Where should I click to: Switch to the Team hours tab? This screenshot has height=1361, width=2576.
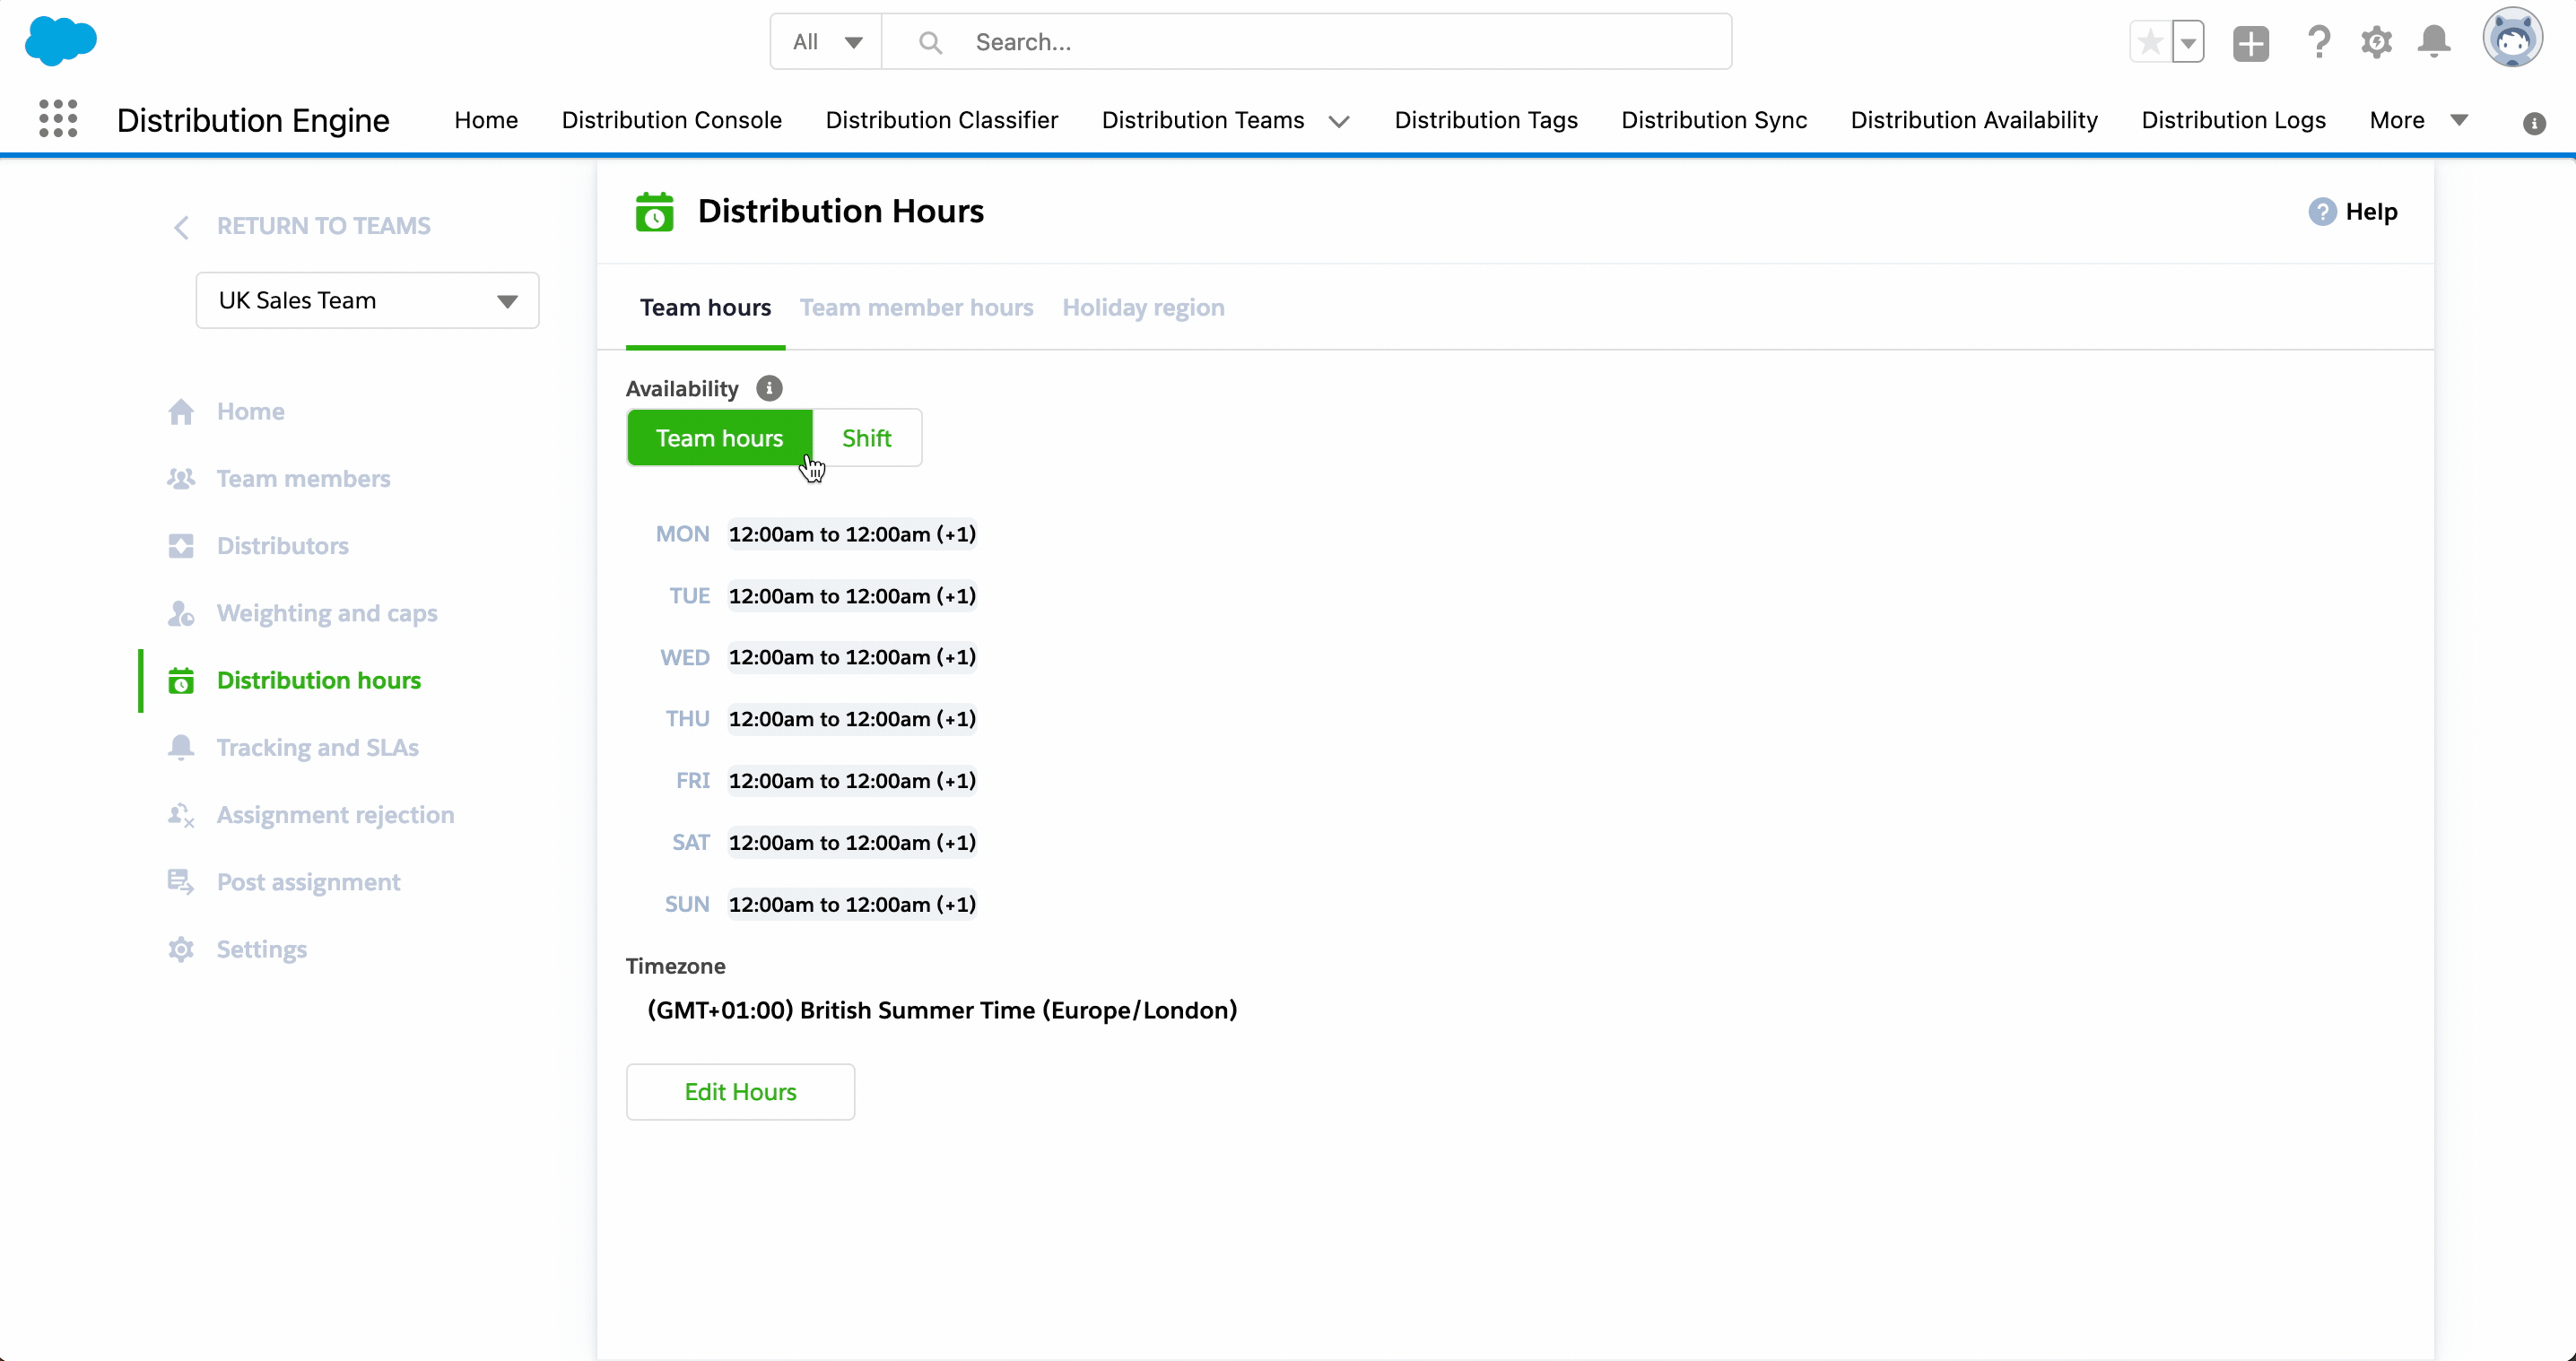(705, 308)
